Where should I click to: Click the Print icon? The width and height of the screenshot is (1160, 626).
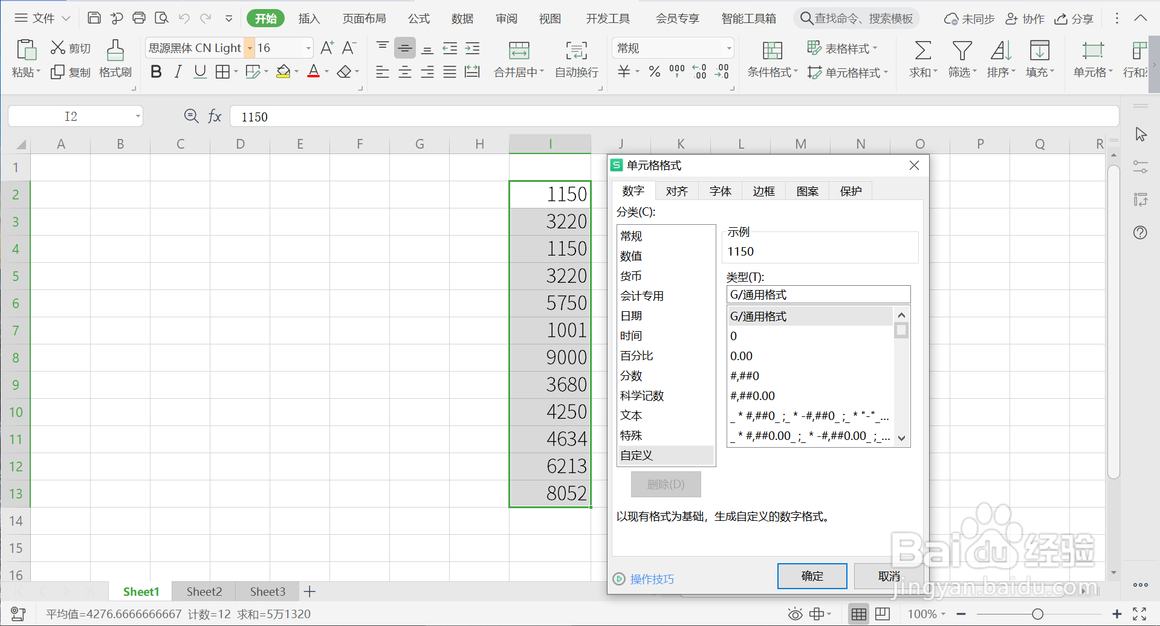click(x=139, y=18)
